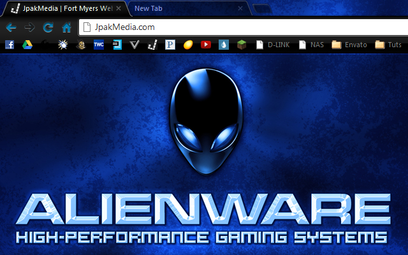Go back to the previous page
This screenshot has height=255, width=408.
click(x=11, y=27)
